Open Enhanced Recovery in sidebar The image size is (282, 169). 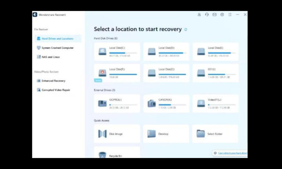(53, 81)
